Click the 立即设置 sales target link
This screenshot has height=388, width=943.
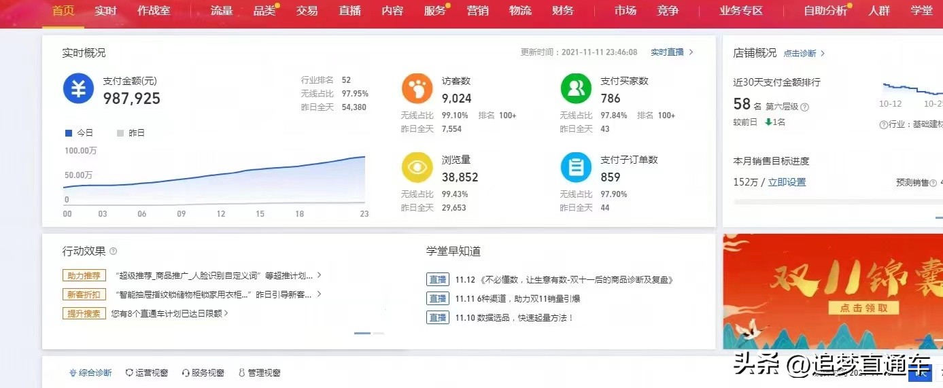tap(787, 182)
